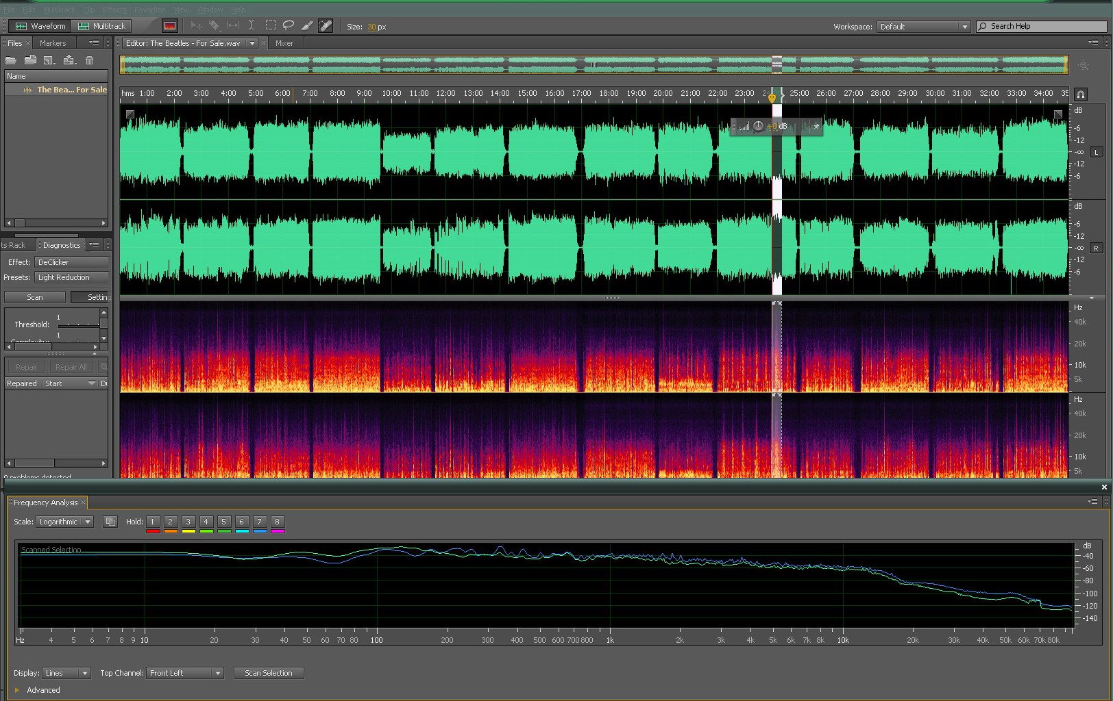Image resolution: width=1113 pixels, height=701 pixels.
Task: Toggle the spectral frequency display button
Action: point(170,26)
